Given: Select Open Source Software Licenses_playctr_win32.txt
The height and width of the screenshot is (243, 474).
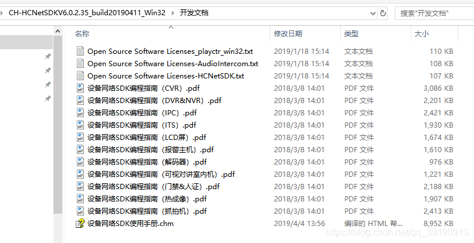Looking at the screenshot, I should click(x=170, y=52).
